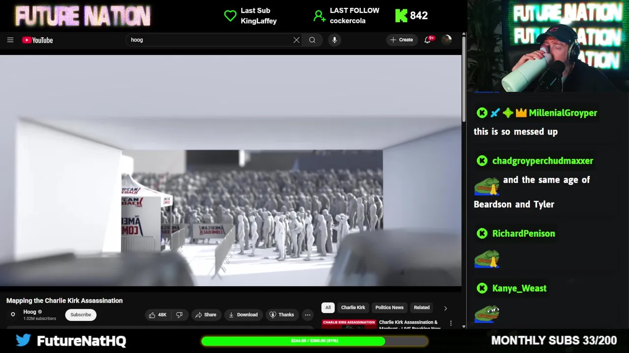
Task: Click MillenialGroyper username in chat
Action: click(563, 113)
